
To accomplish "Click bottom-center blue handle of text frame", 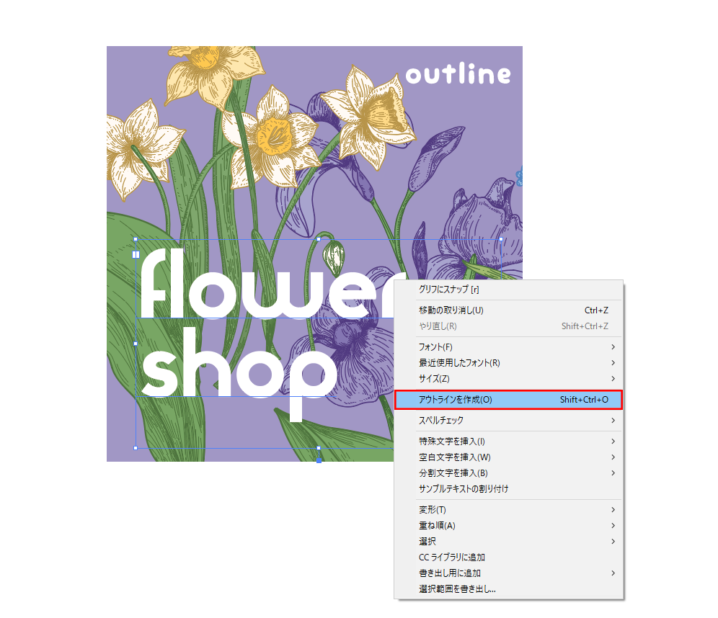I will click(319, 461).
